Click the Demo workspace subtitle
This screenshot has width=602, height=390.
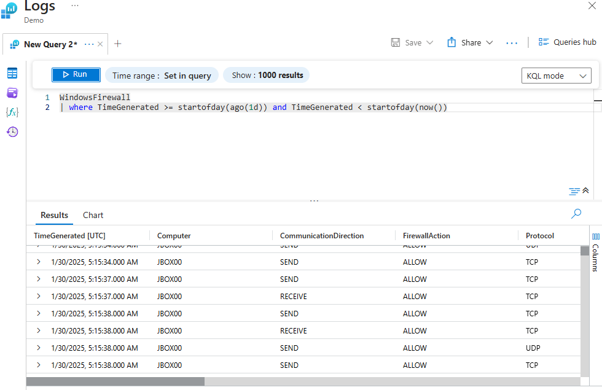34,20
